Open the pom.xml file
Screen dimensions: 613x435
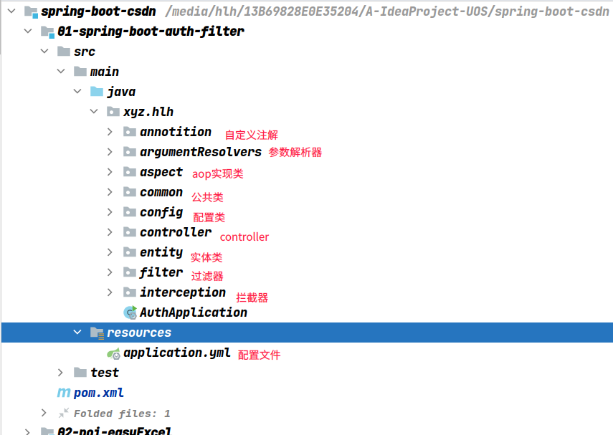click(x=99, y=393)
